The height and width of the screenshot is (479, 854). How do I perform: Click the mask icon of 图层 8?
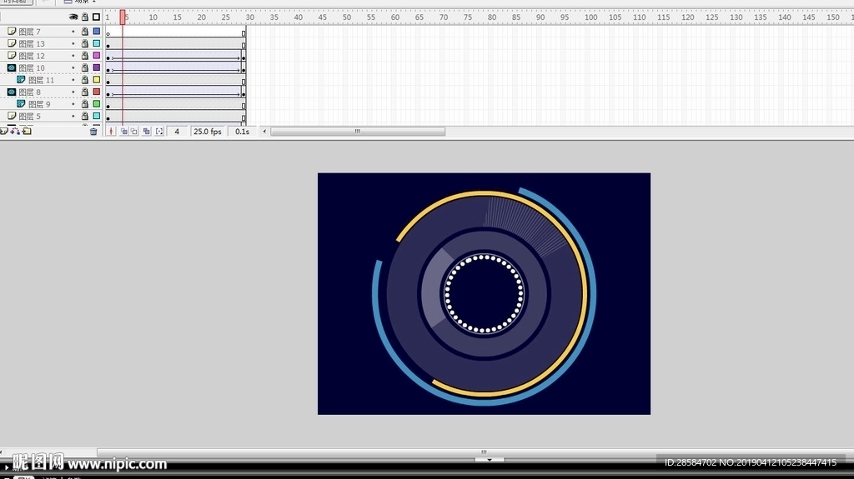coord(12,92)
